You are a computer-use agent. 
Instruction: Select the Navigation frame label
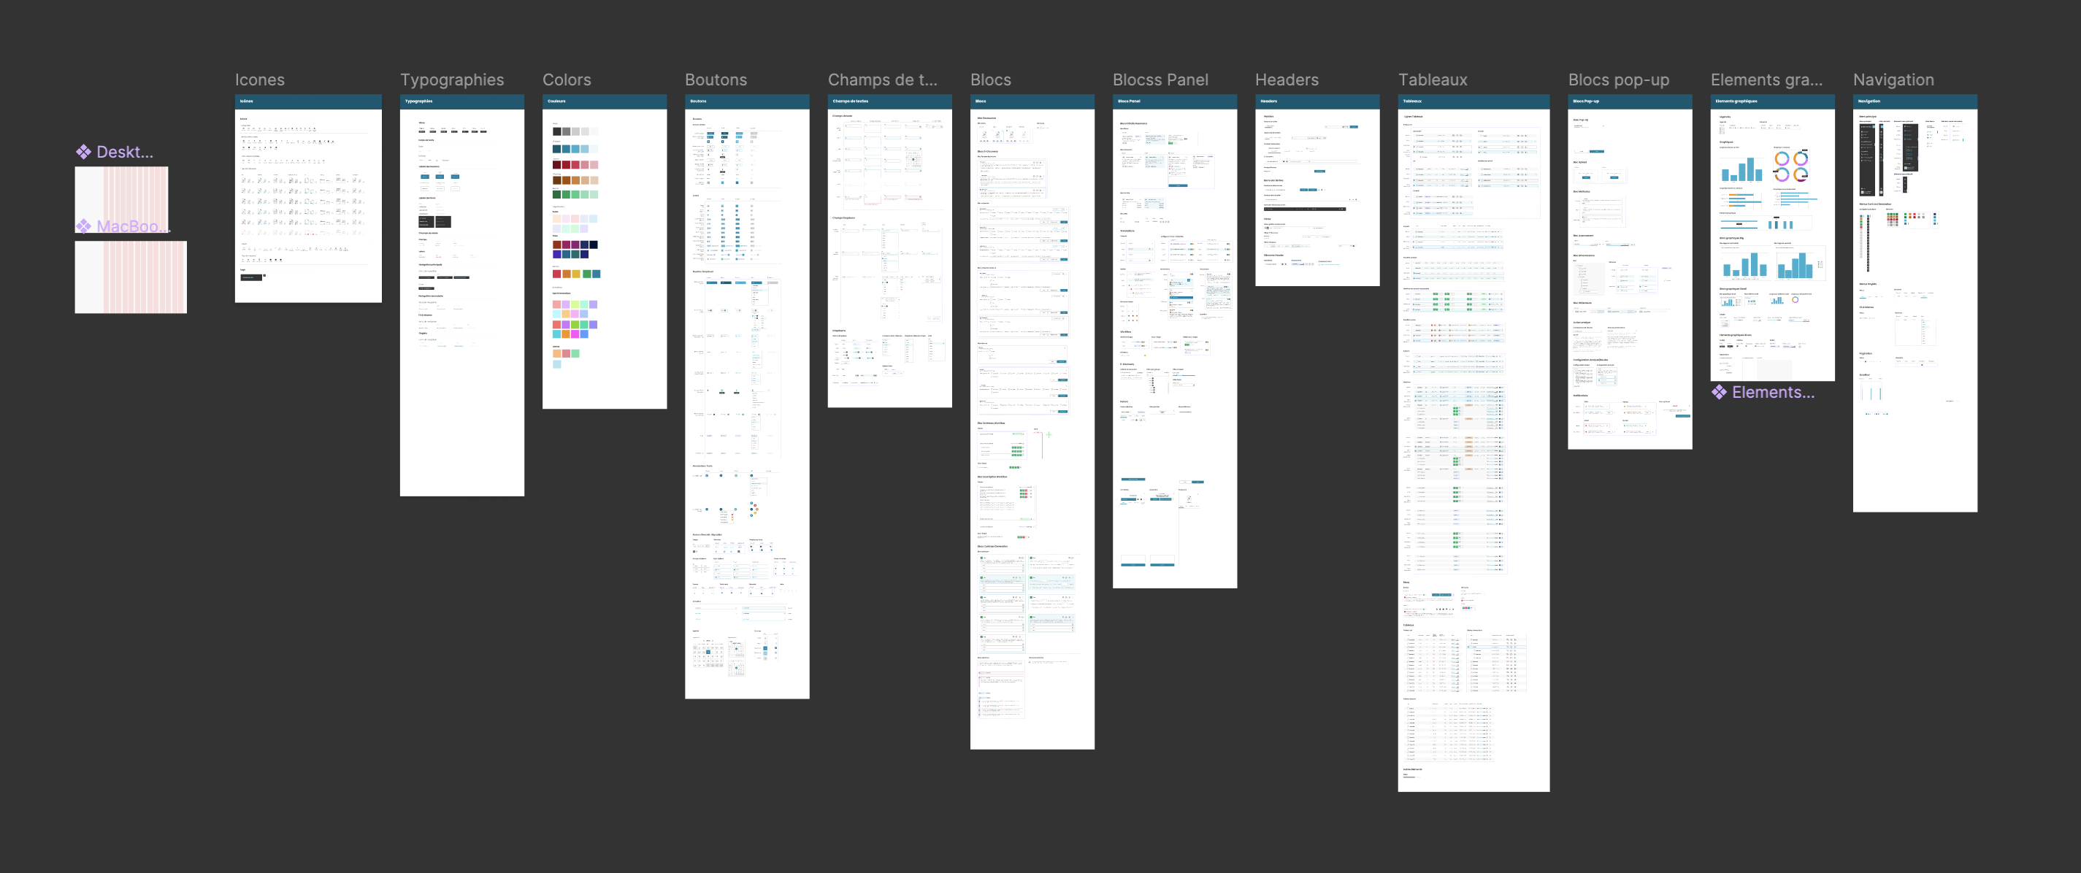click(x=1893, y=80)
